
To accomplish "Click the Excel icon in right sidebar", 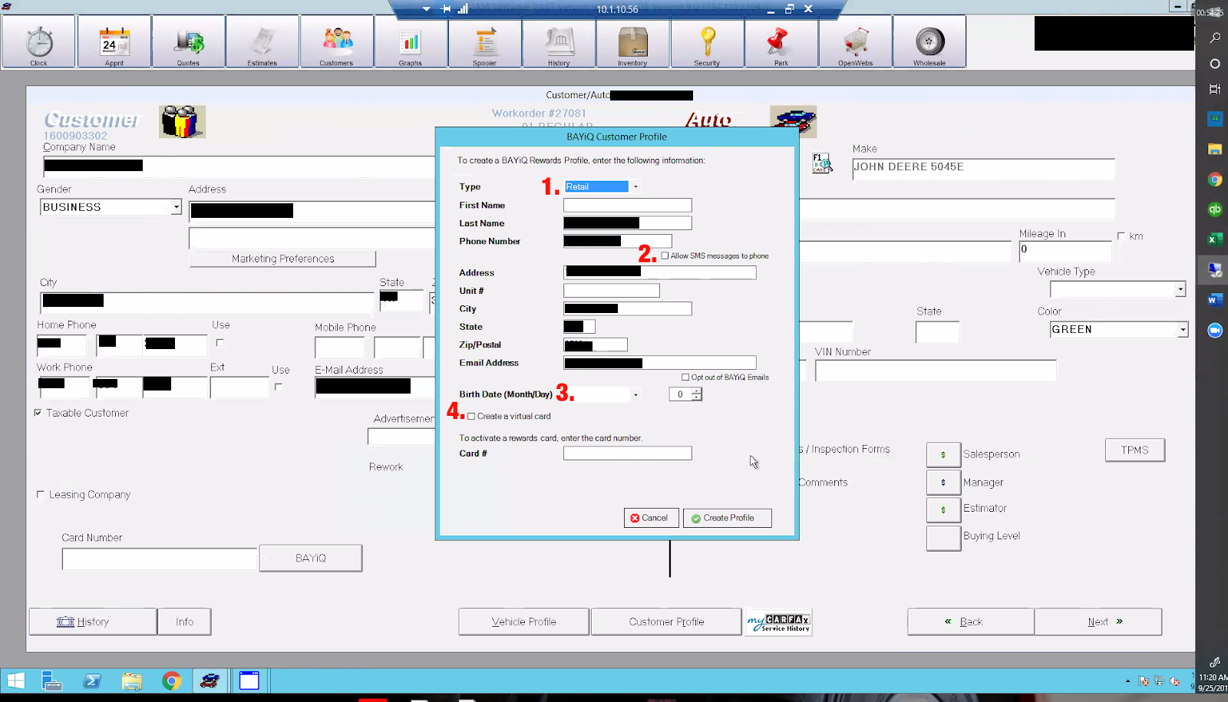I will (1214, 239).
